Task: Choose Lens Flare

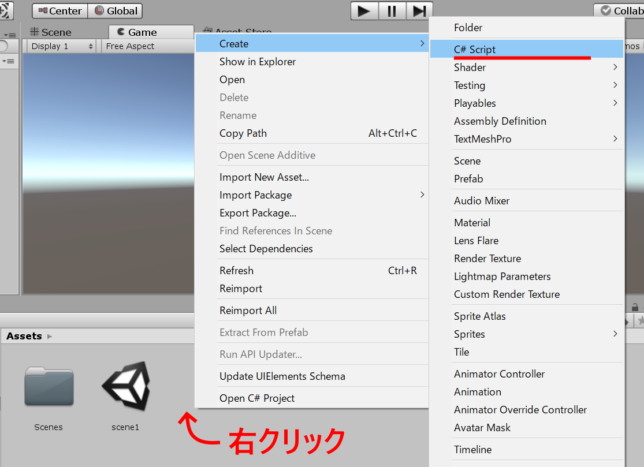Action: point(527,241)
